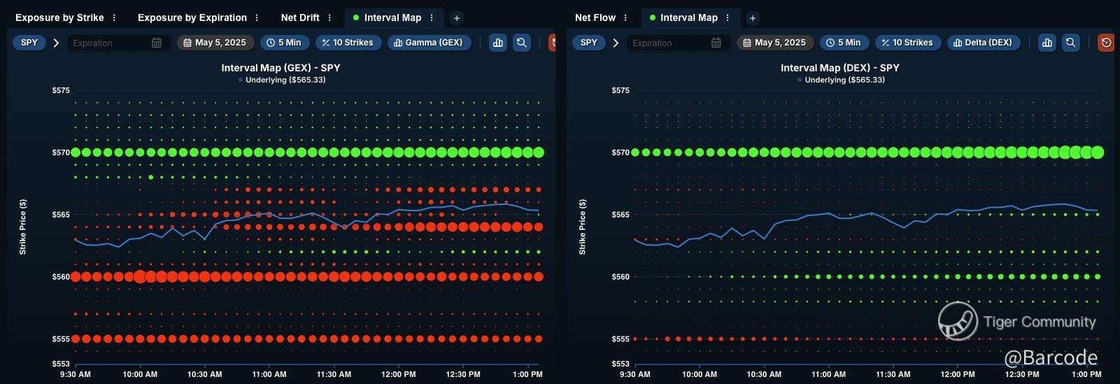Click the chart type icon in DEX panel
Viewport: 1120px width, 384px height.
click(x=1047, y=43)
